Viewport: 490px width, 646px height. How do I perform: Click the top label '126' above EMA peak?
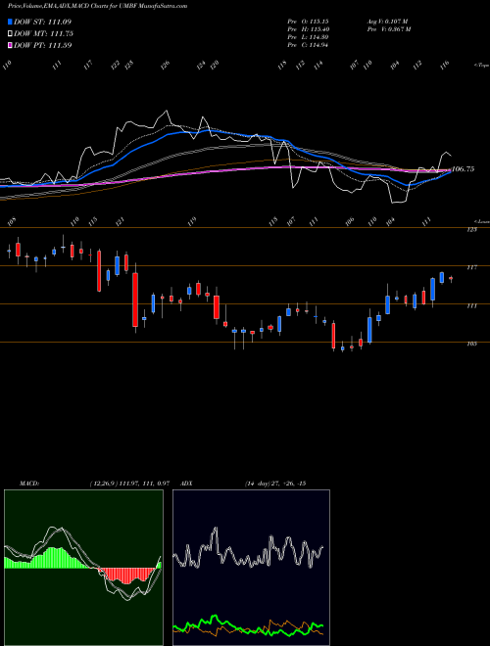click(x=166, y=65)
